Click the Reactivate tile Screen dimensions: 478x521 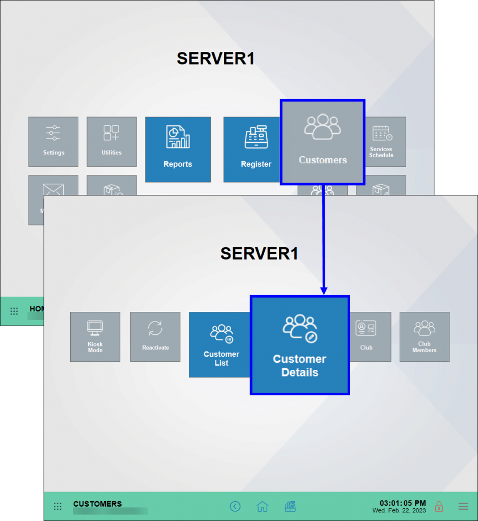click(155, 336)
